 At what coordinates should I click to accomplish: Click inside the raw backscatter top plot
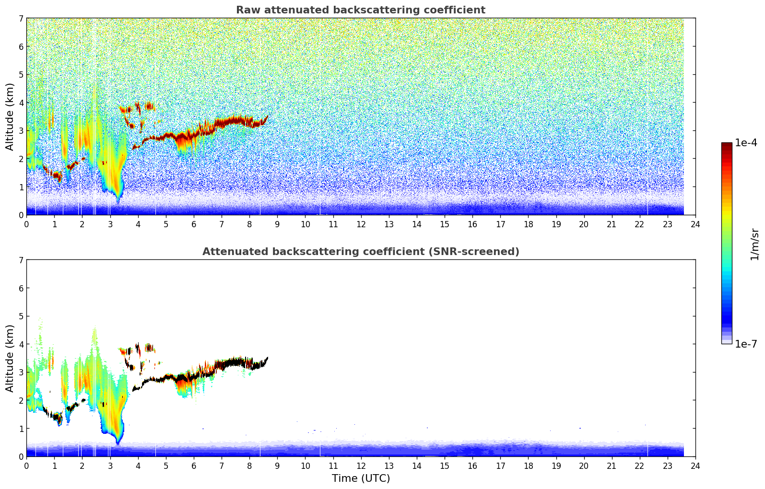tap(361, 116)
